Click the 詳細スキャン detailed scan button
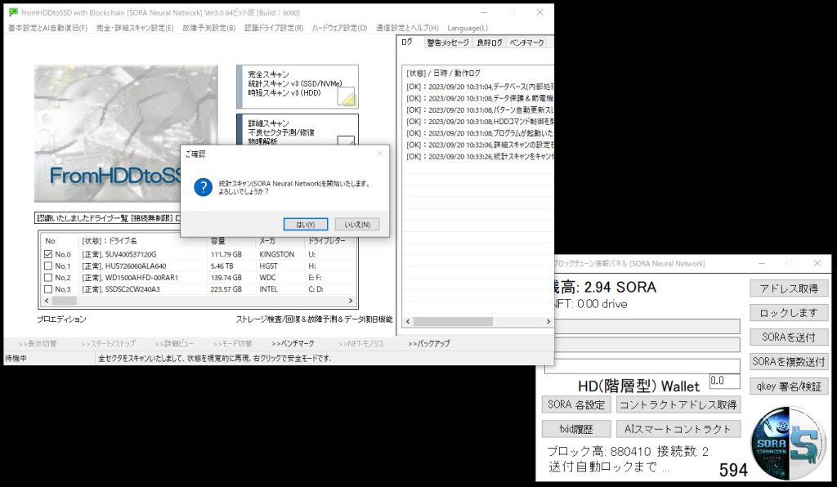Screen dimensions: 837x487 [298, 130]
